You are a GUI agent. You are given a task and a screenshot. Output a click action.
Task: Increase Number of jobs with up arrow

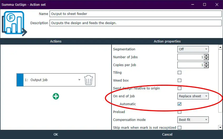point(206,56)
